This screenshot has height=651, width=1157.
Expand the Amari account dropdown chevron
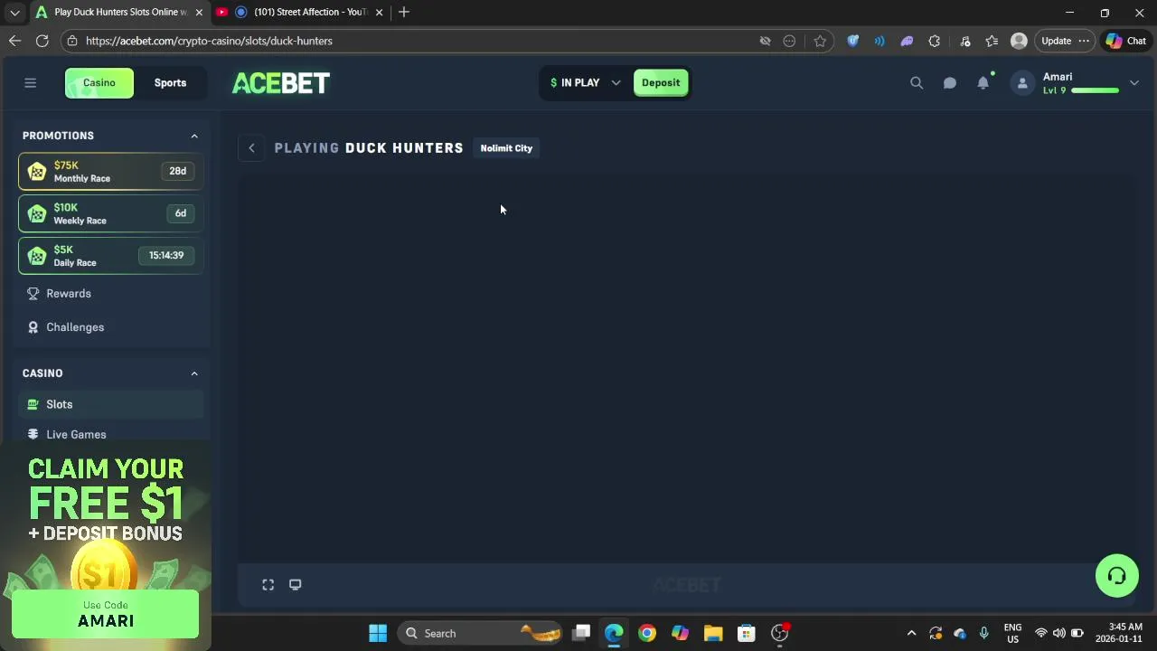point(1134,83)
